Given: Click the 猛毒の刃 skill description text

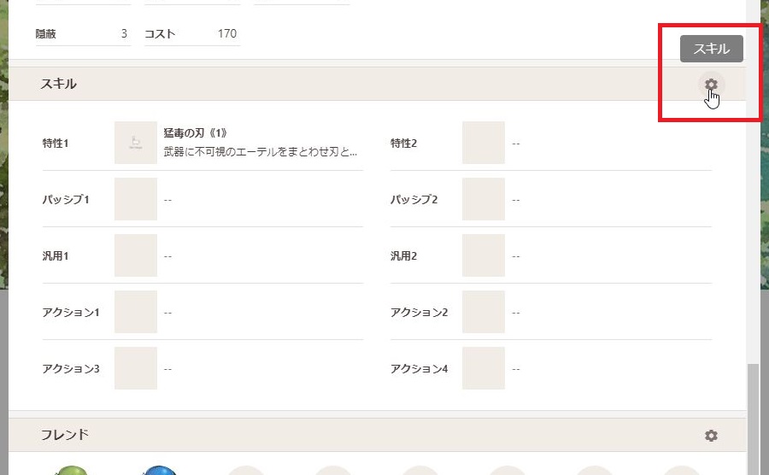Looking at the screenshot, I should 261,152.
